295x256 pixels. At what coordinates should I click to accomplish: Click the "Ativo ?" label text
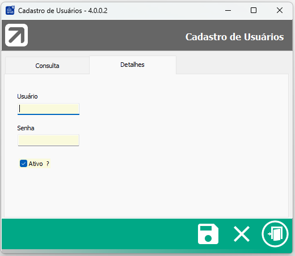(39, 164)
